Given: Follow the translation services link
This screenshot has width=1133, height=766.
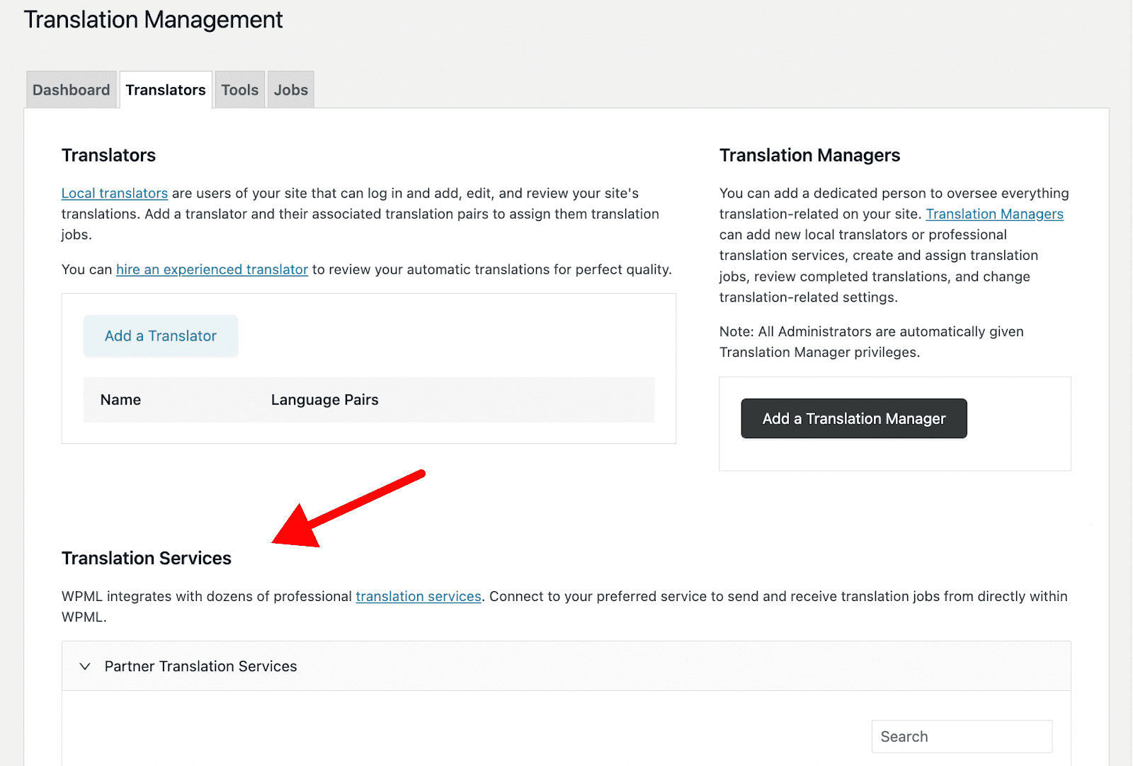Looking at the screenshot, I should click(x=419, y=596).
